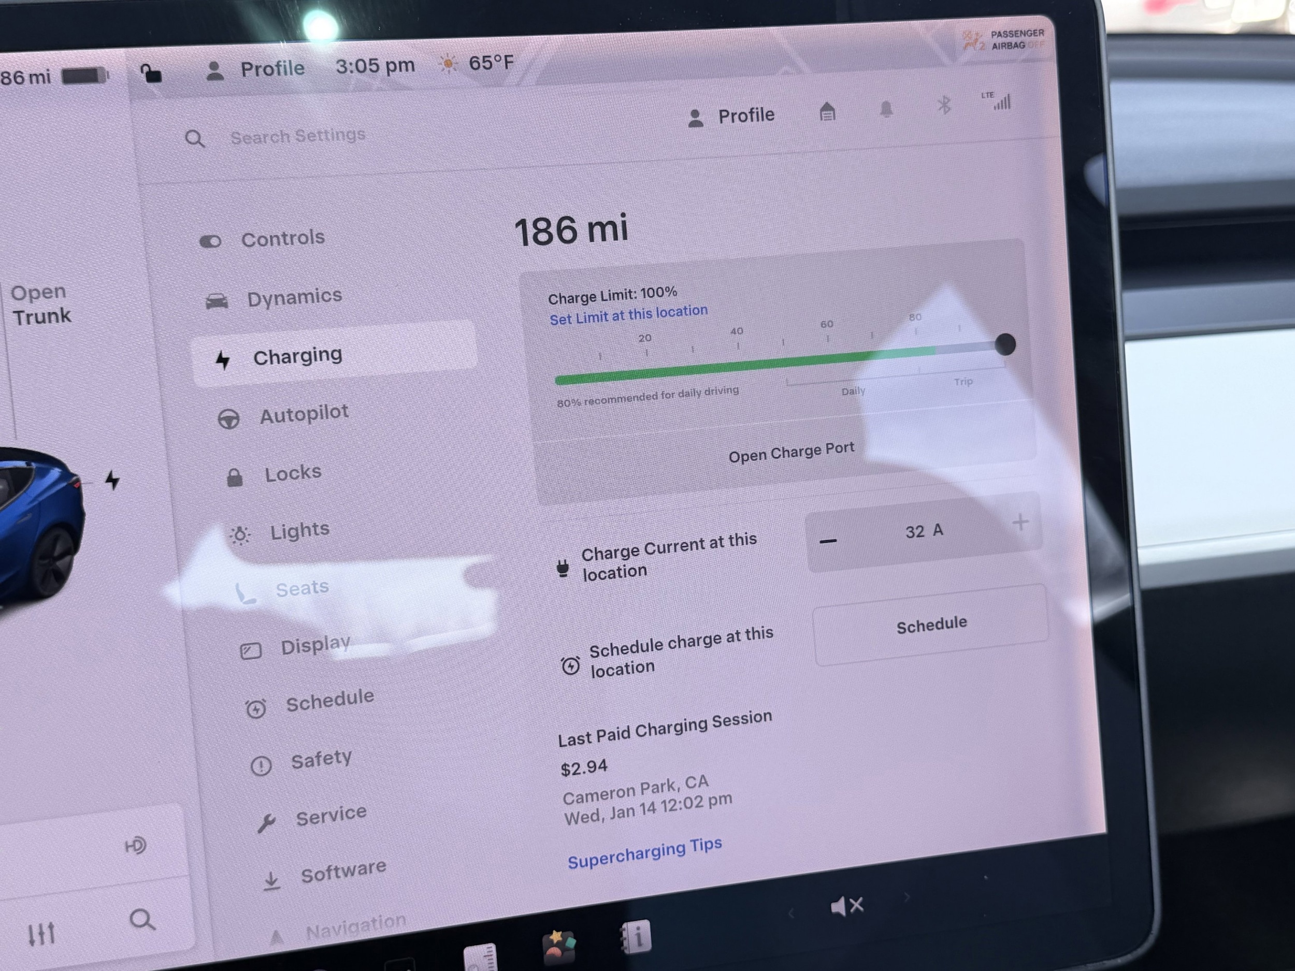Decrease charge current with minus button

click(828, 541)
